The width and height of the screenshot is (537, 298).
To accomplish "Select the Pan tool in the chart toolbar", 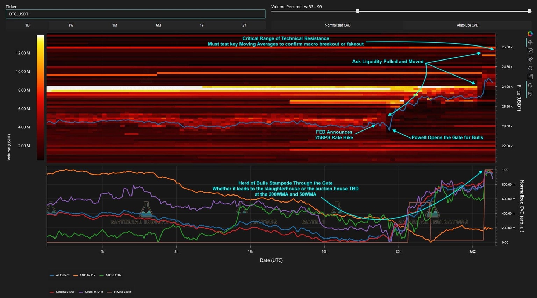I will tap(530, 42).
